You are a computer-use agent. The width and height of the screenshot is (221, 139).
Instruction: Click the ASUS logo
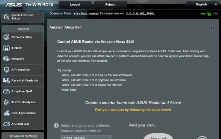(14, 5)
